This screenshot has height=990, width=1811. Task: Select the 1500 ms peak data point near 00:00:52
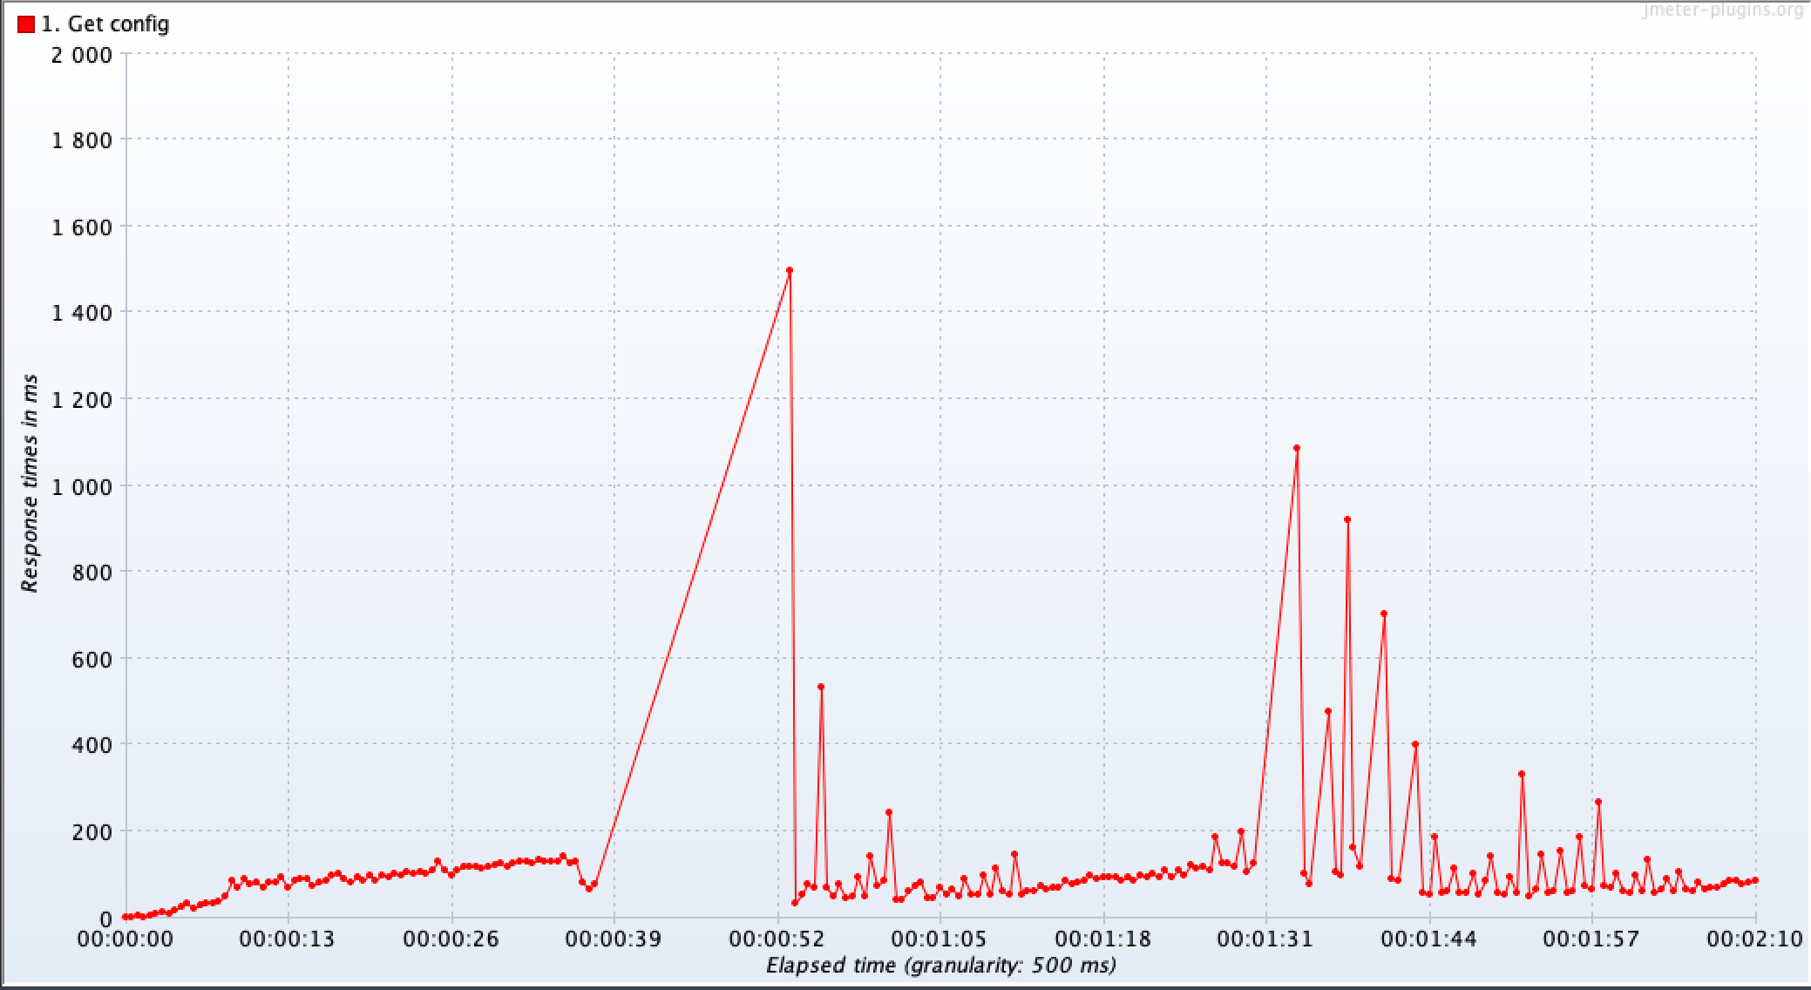click(x=790, y=271)
